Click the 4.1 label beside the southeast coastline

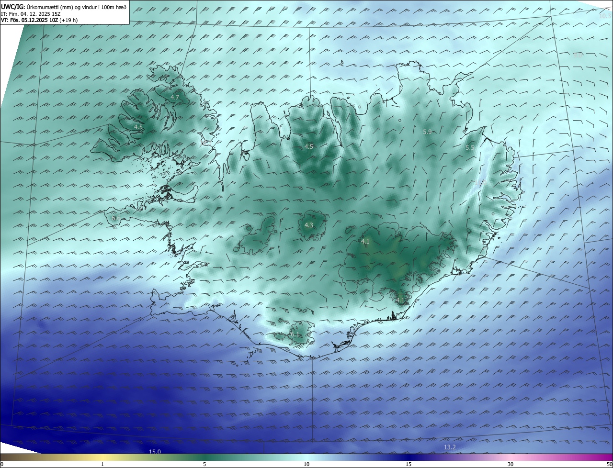point(400,301)
